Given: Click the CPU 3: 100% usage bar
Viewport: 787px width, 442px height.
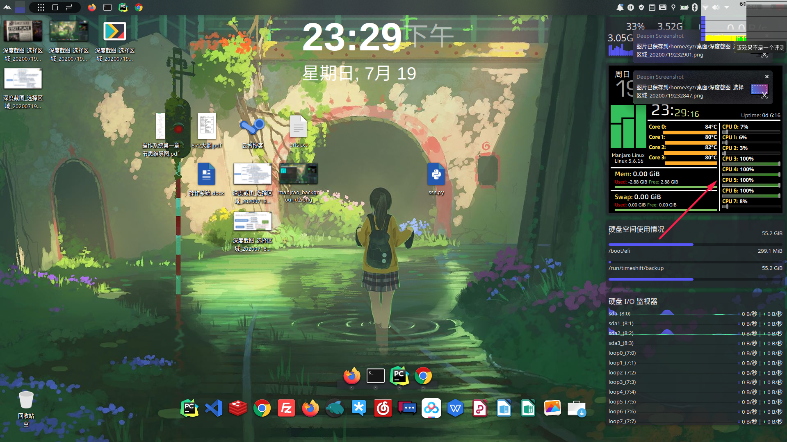Looking at the screenshot, I should tap(751, 164).
